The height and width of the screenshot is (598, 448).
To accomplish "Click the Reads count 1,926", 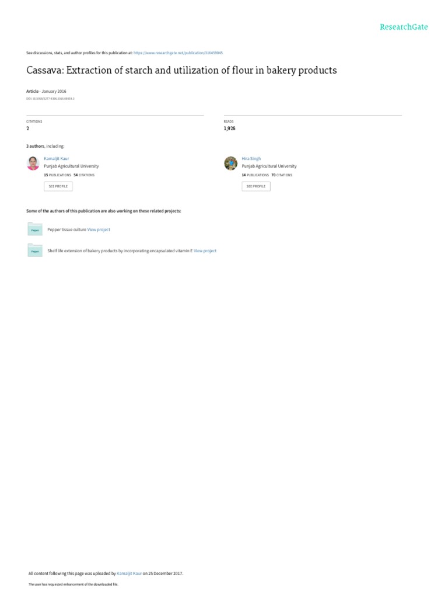I will click(x=229, y=128).
